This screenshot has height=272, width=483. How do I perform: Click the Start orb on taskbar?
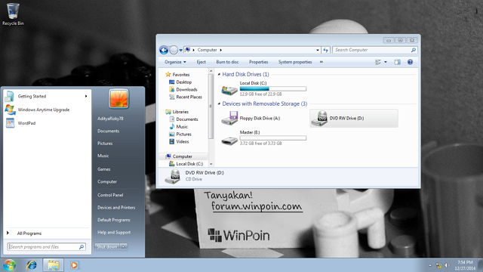(10, 265)
